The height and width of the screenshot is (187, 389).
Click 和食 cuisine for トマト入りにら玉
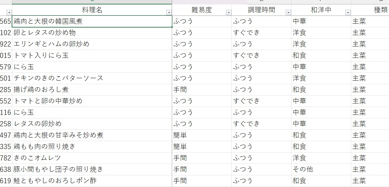[321, 56]
